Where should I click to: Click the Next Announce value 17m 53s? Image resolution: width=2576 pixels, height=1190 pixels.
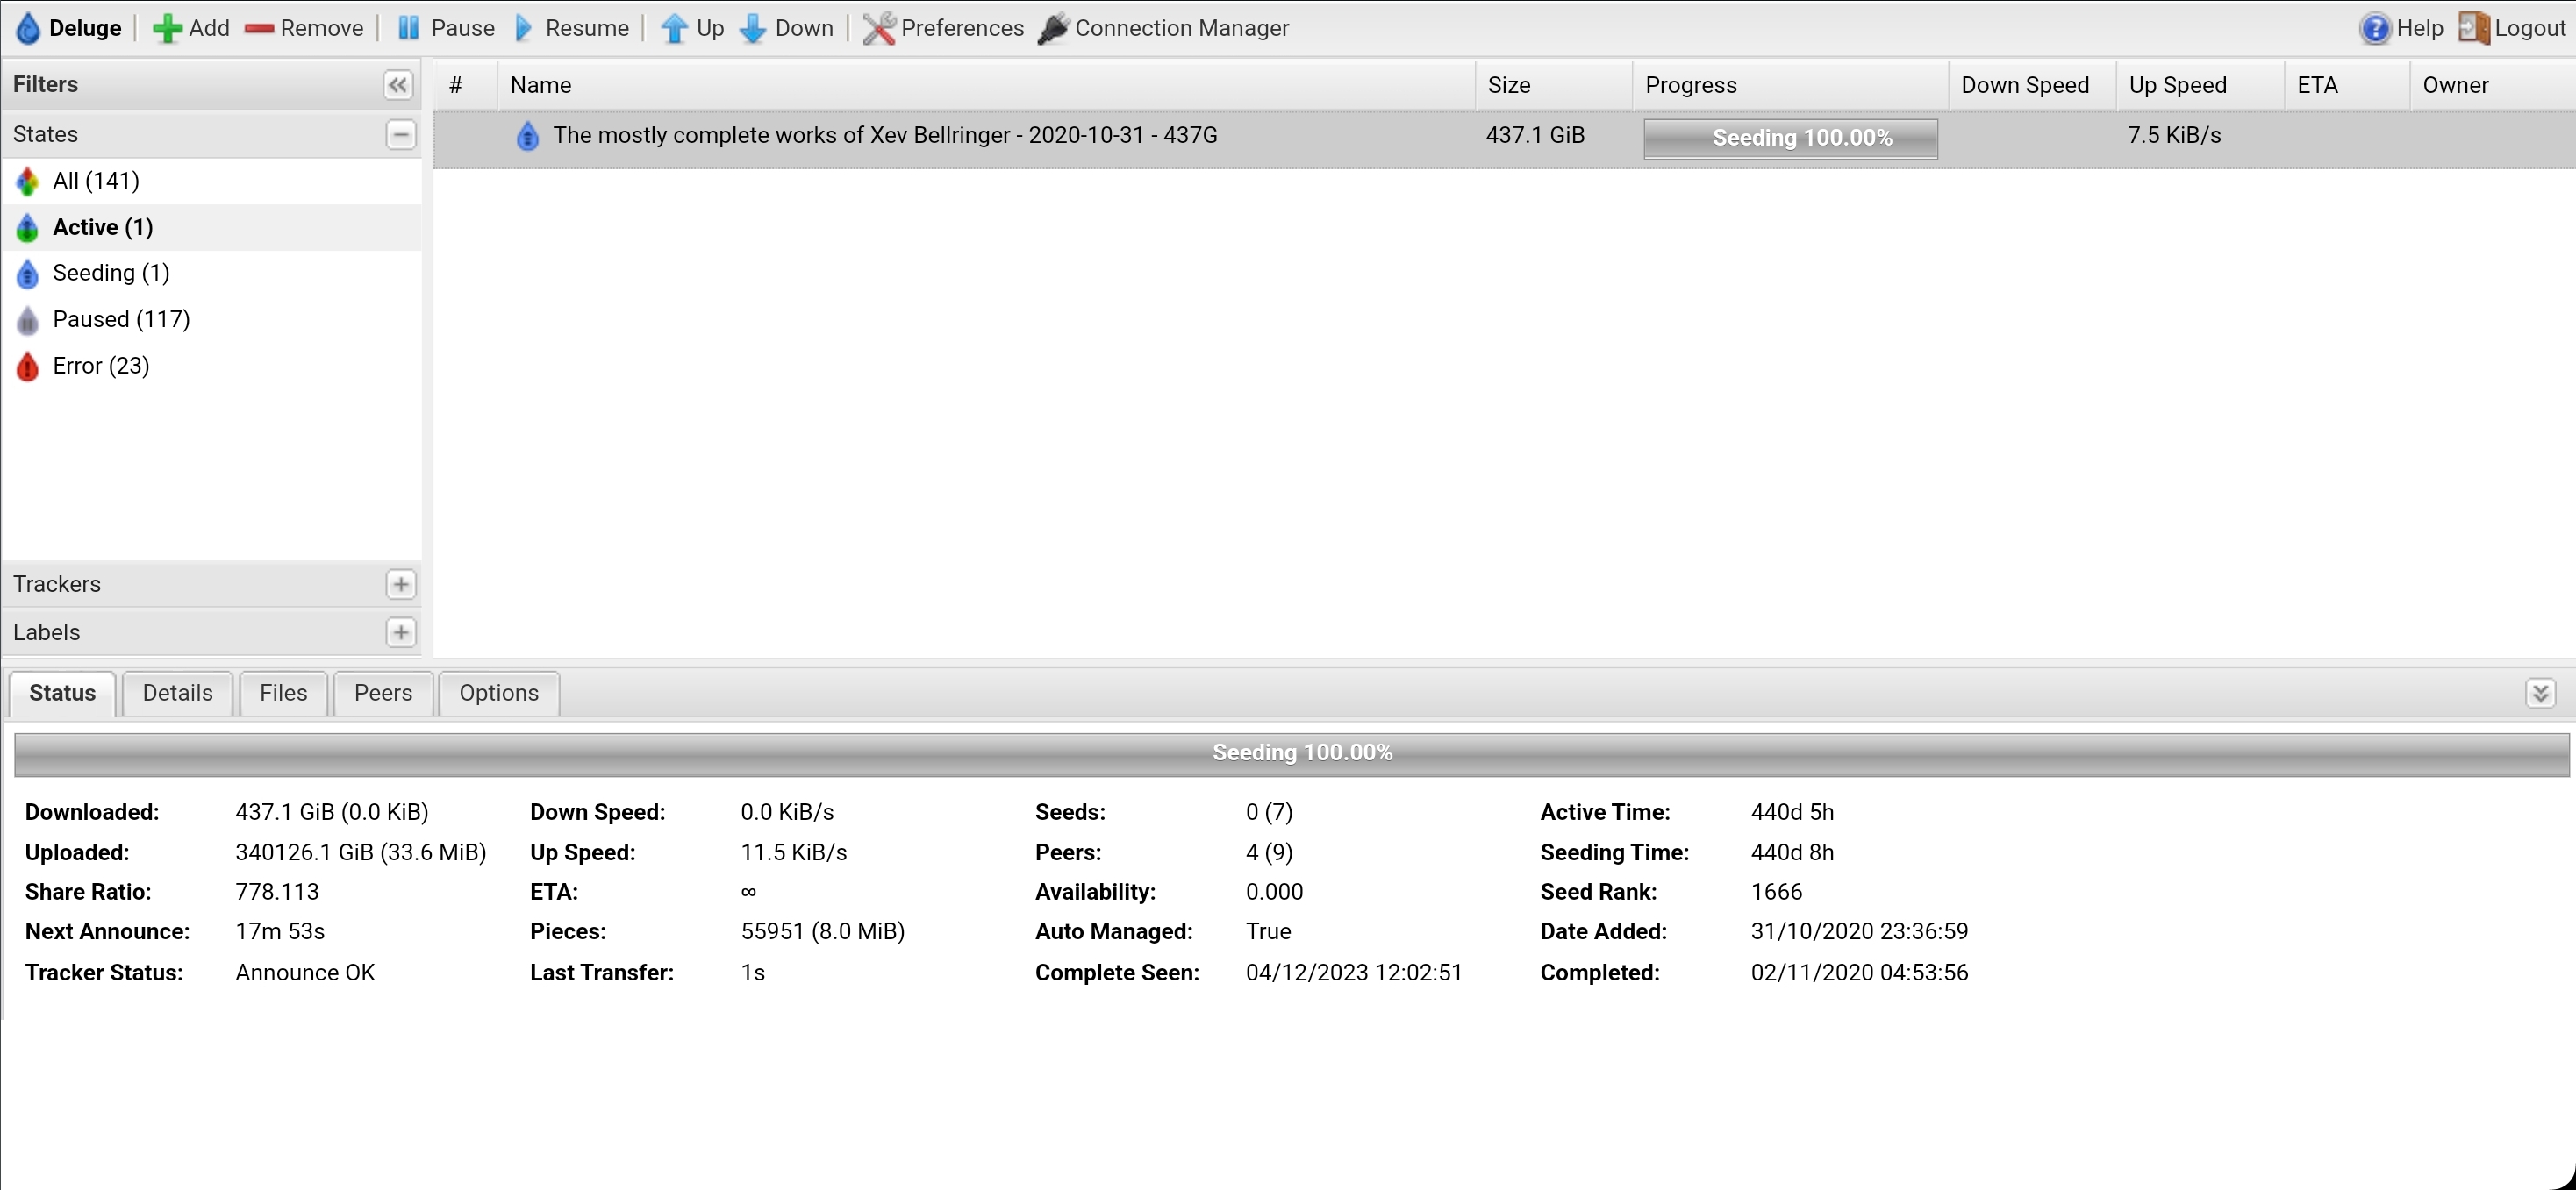pos(280,931)
